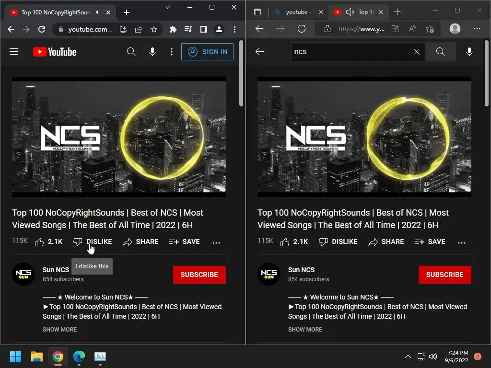Open File Explorer from taskbar

tap(36, 356)
